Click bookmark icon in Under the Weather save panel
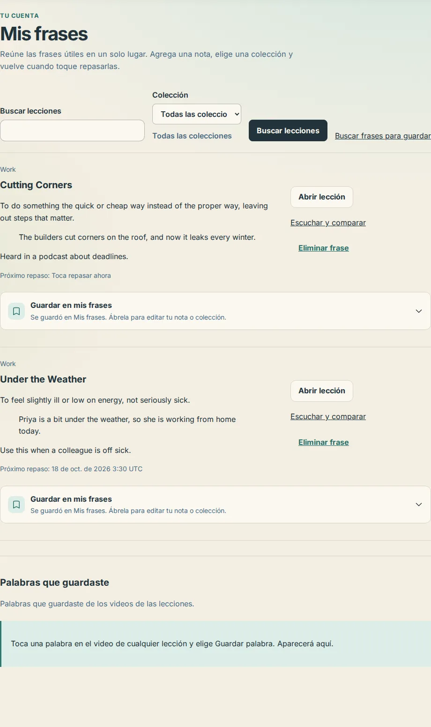This screenshot has width=431, height=727. 16,505
